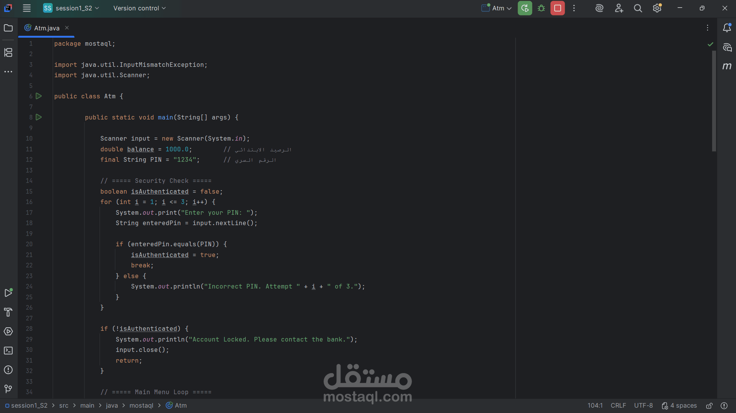This screenshot has height=413, width=736.
Task: Expand the session1_S2 project dropdown
Action: pyautogui.click(x=71, y=8)
